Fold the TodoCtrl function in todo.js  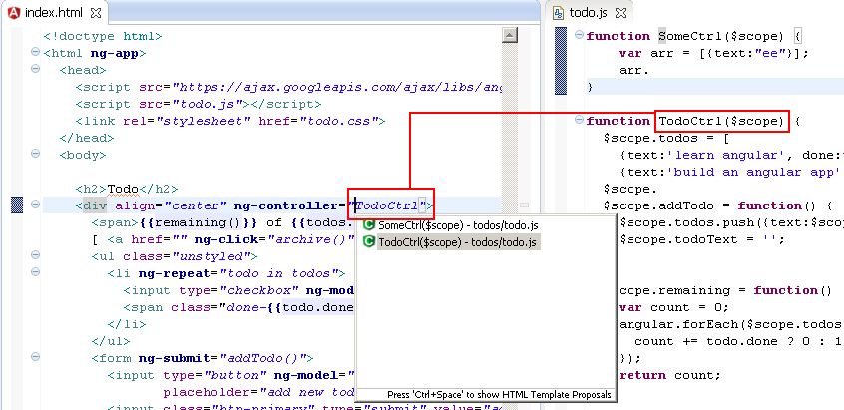pyautogui.click(x=578, y=121)
